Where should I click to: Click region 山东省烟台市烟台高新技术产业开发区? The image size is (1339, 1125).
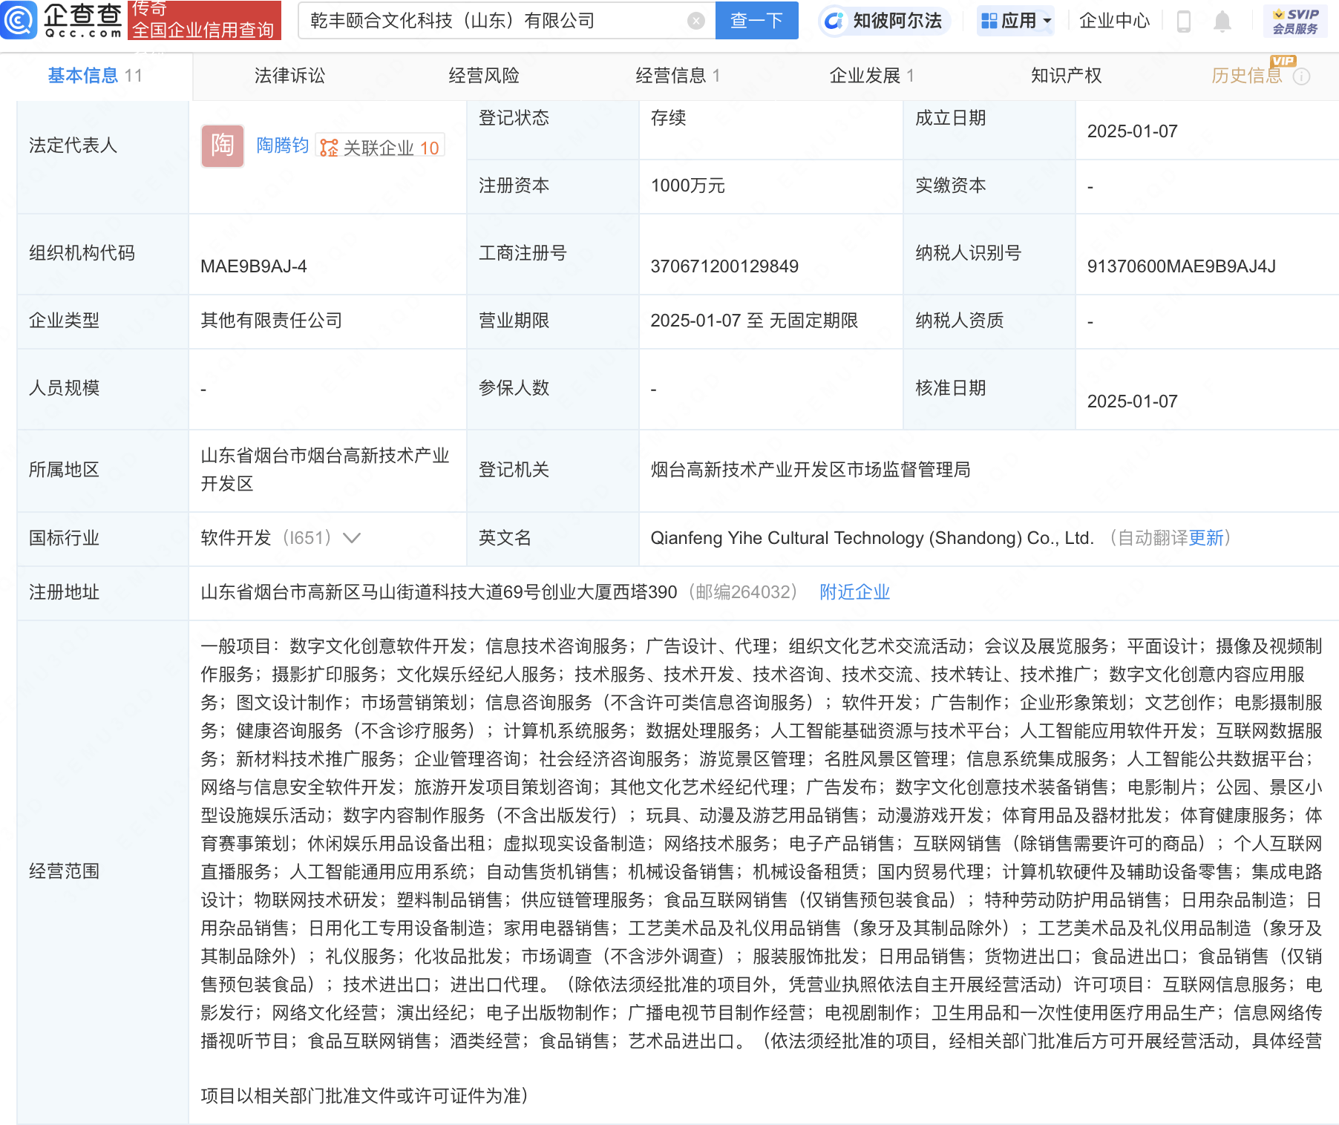325,470
